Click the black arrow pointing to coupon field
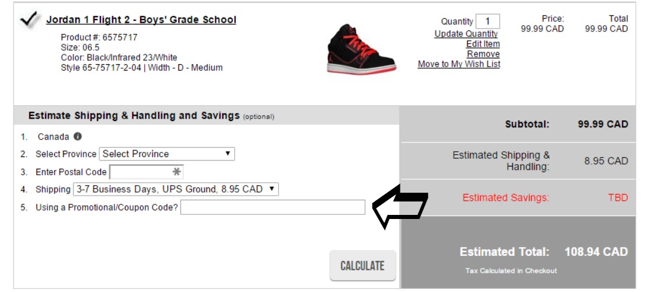 400,206
